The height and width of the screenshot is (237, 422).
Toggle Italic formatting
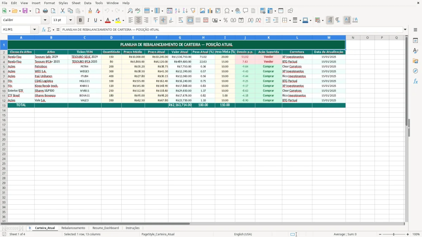[x=88, y=20]
